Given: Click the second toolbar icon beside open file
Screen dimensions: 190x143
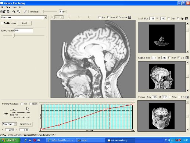Looking at the screenshot, I should tap(5, 12).
